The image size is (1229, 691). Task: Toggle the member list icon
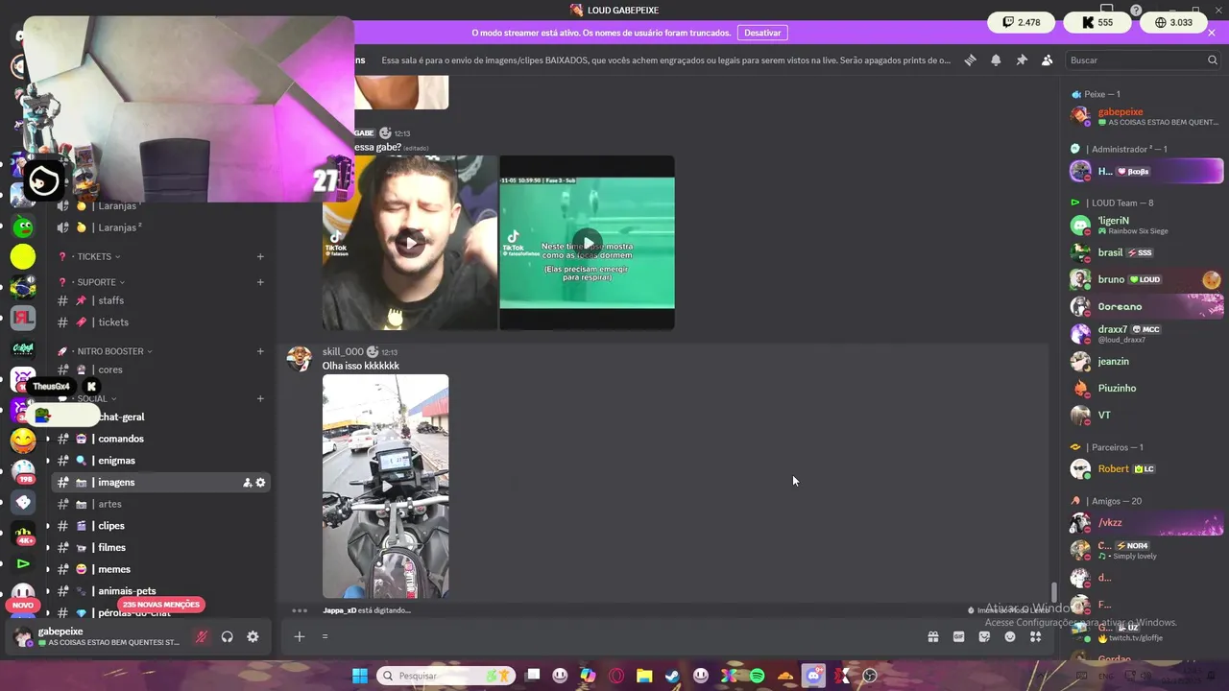click(1047, 60)
